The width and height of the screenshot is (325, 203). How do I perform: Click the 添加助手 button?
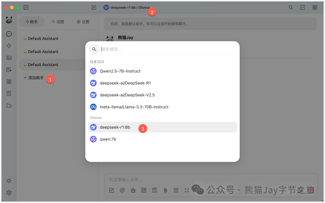click(34, 78)
